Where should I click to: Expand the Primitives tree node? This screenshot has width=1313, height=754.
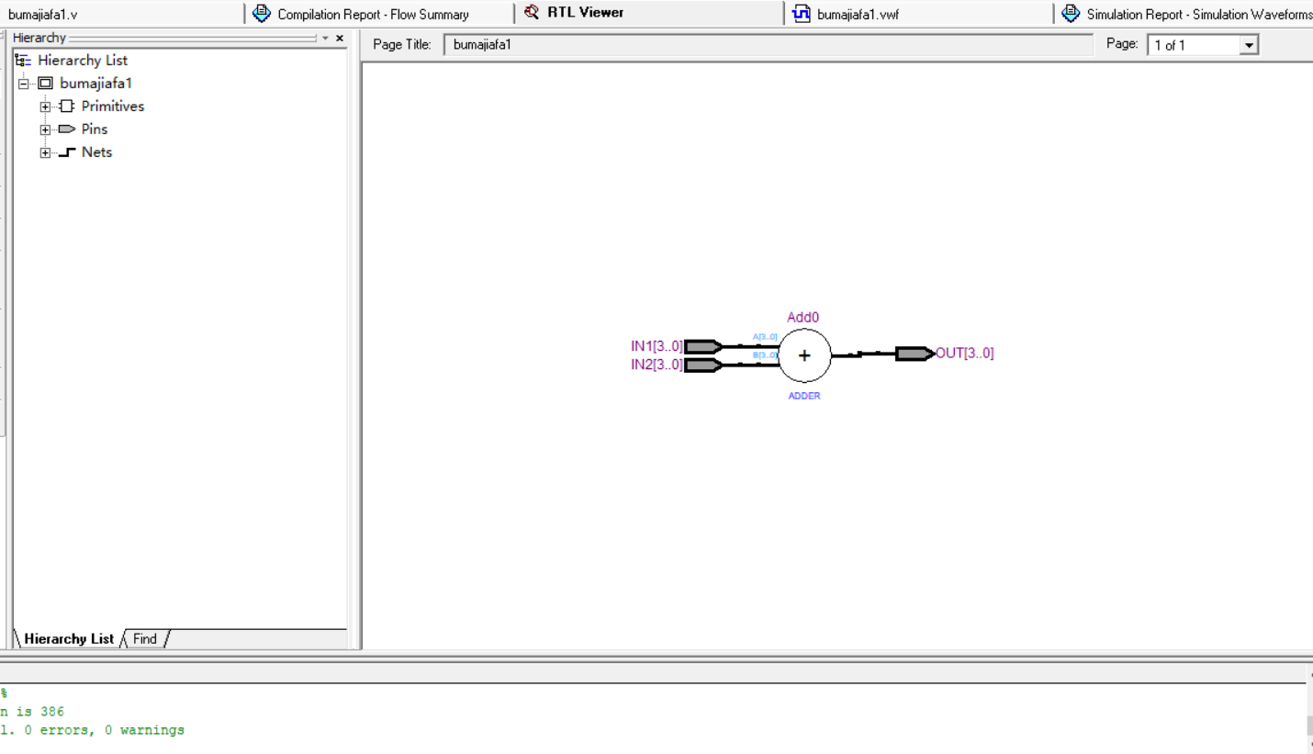45,107
